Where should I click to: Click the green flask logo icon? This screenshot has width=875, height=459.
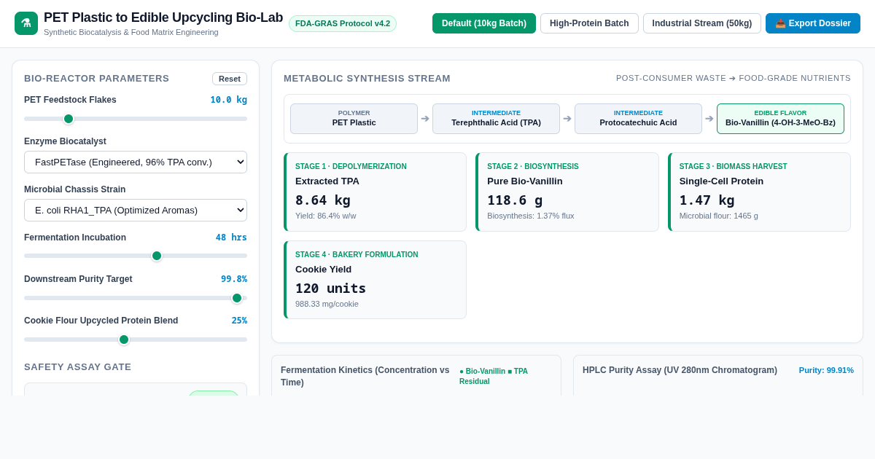26,23
